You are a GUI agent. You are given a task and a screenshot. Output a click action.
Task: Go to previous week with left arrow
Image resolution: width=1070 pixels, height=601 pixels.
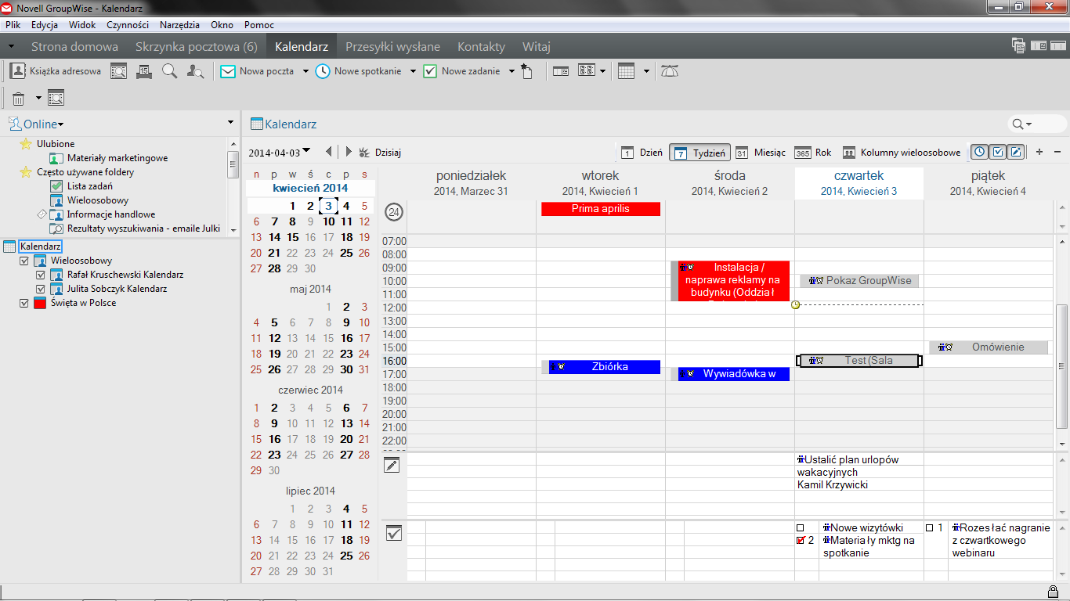[x=329, y=153]
